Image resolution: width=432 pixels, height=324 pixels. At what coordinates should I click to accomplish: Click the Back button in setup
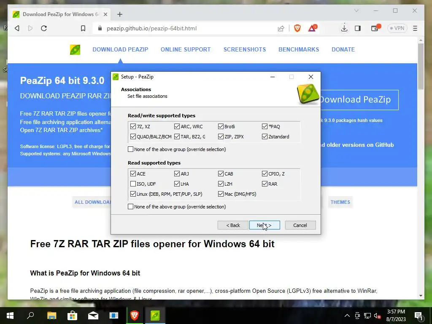tap(233, 225)
